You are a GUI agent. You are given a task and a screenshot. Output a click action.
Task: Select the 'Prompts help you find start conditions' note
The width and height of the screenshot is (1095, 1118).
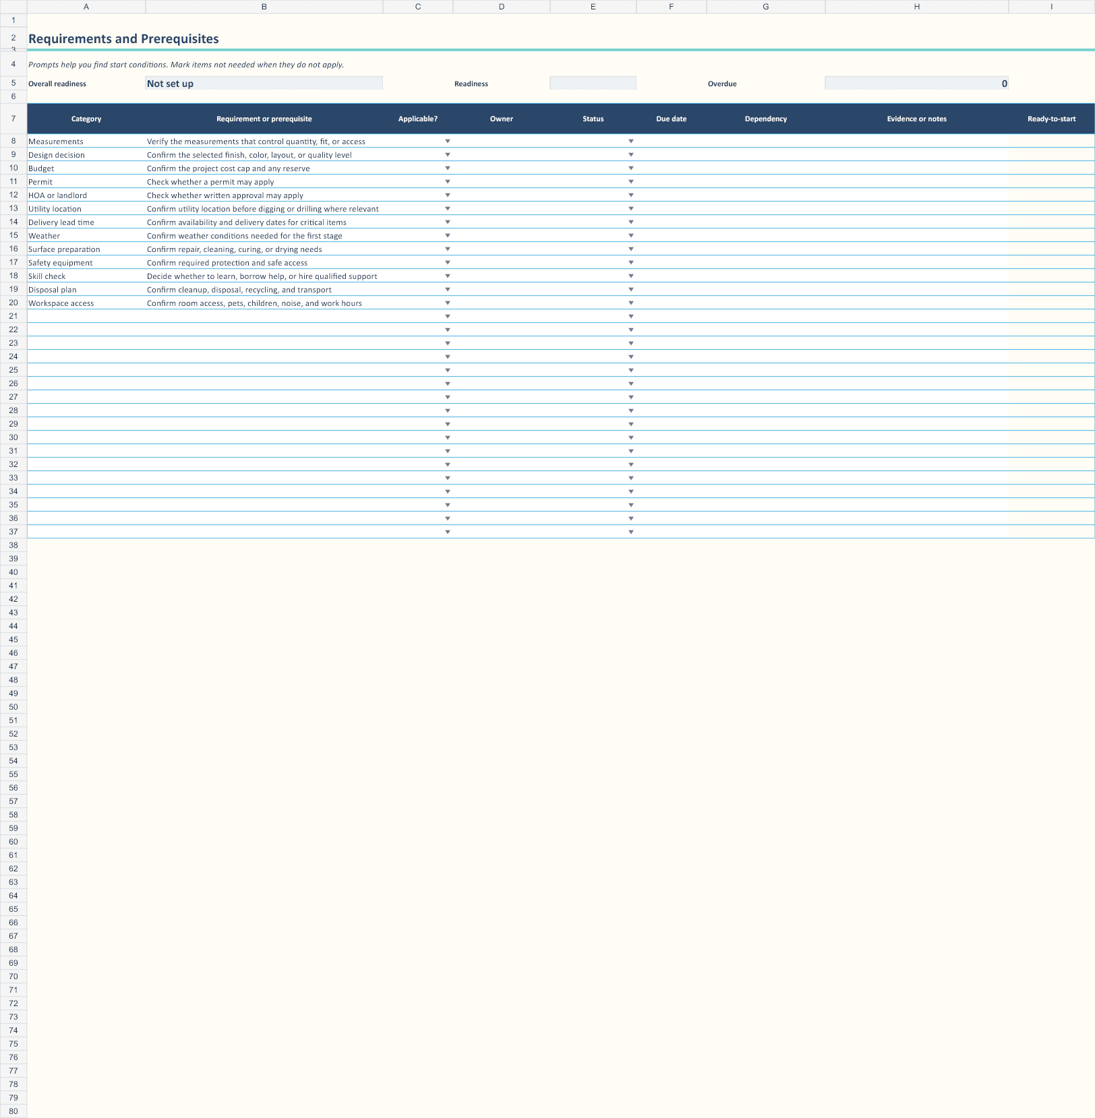click(186, 65)
